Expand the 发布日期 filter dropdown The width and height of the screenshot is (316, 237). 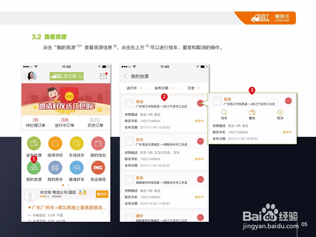[x=164, y=88]
